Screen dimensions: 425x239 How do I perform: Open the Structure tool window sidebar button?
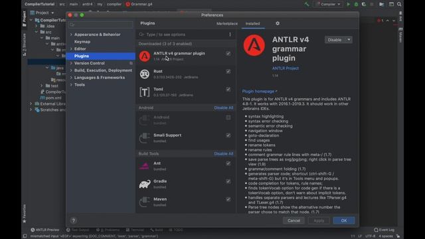(x=25, y=44)
